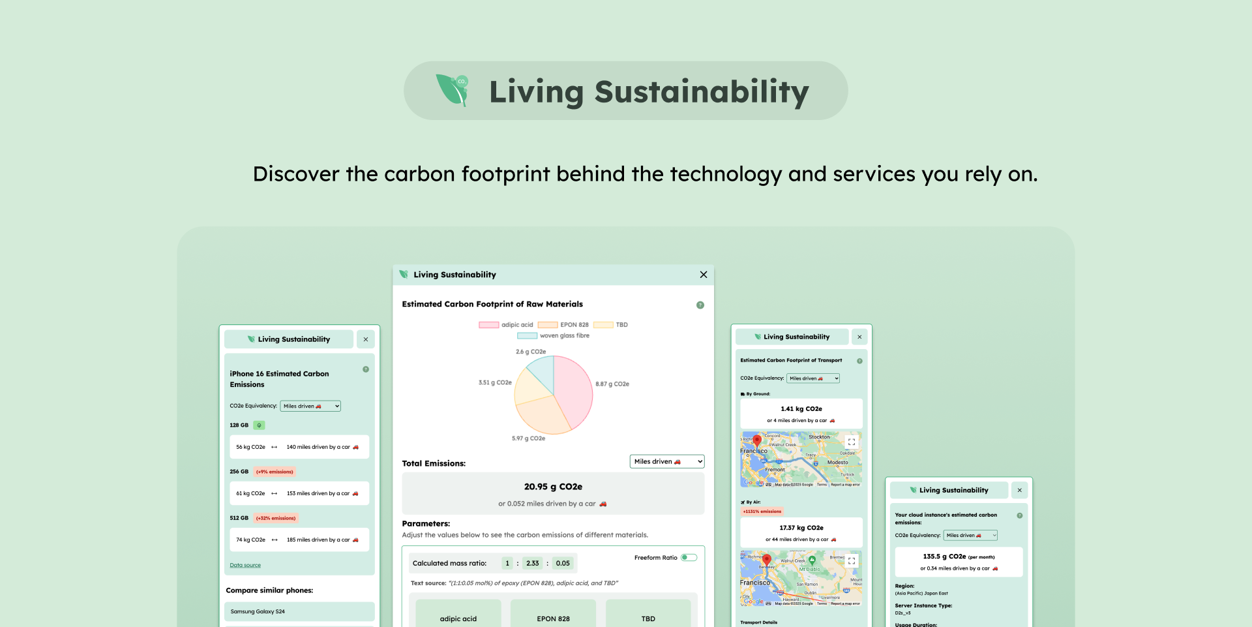The width and height of the screenshot is (1252, 627).
Task: Click the mass ratio field showing 1
Action: pyautogui.click(x=507, y=563)
